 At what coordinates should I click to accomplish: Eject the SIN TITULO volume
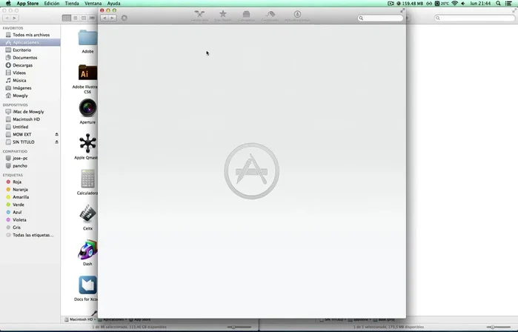click(x=56, y=142)
